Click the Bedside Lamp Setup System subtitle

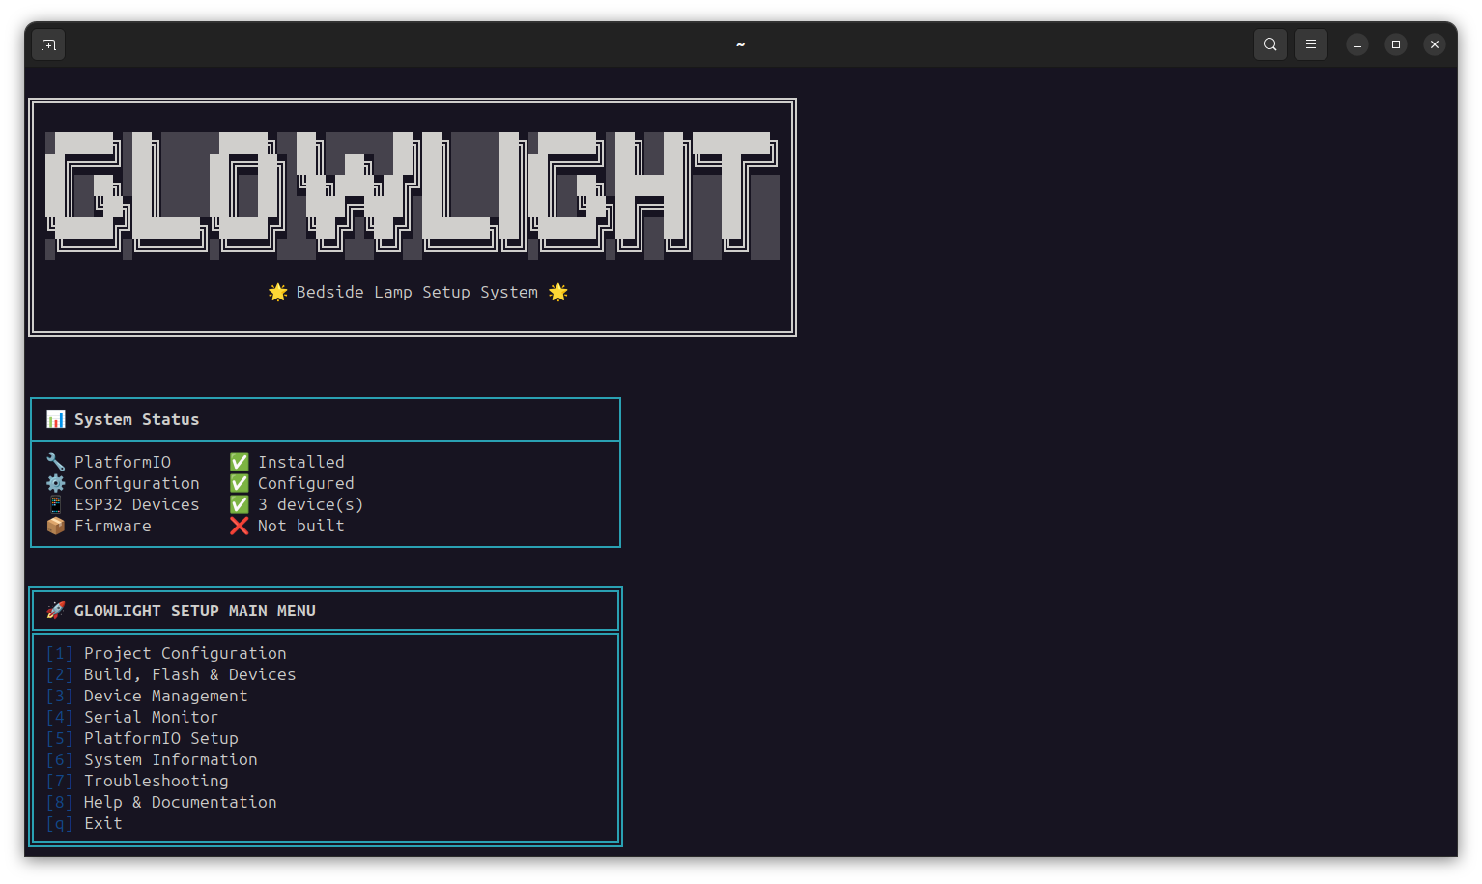[417, 292]
